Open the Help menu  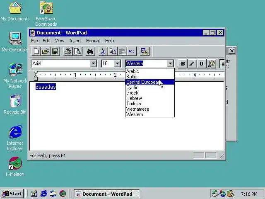(x=109, y=41)
